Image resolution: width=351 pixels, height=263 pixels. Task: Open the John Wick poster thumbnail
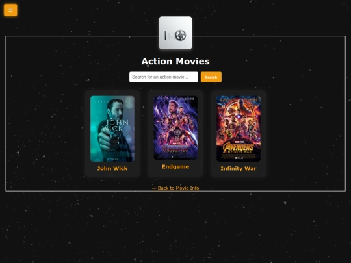pyautogui.click(x=112, y=129)
